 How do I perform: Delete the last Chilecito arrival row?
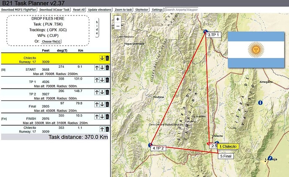click(x=107, y=129)
